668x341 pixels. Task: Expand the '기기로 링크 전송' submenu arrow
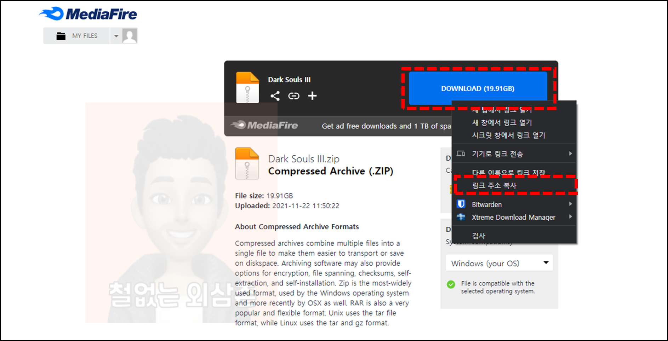point(570,154)
